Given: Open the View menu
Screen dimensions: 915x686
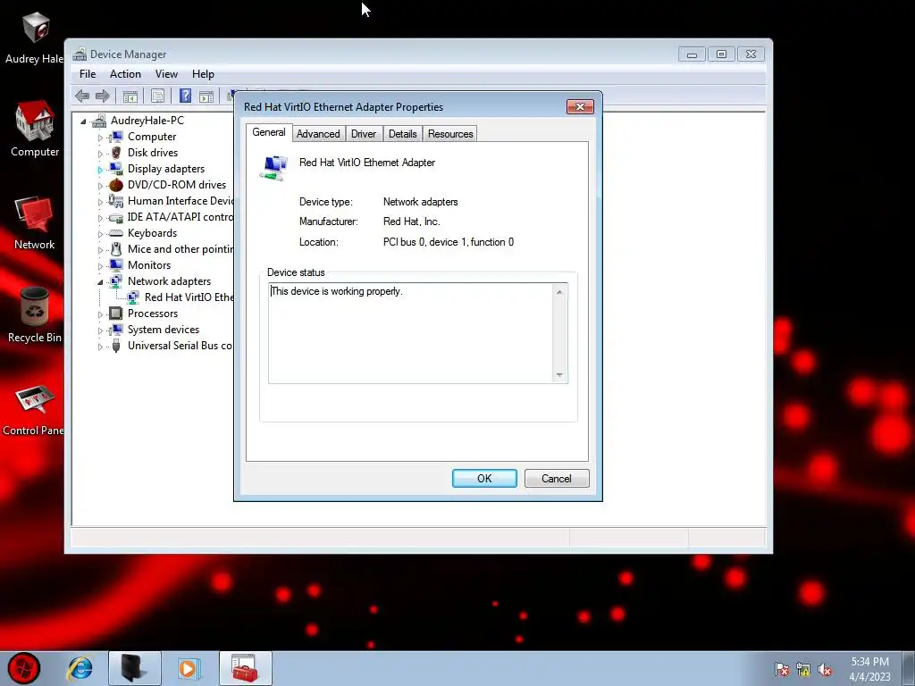Looking at the screenshot, I should click(x=166, y=74).
